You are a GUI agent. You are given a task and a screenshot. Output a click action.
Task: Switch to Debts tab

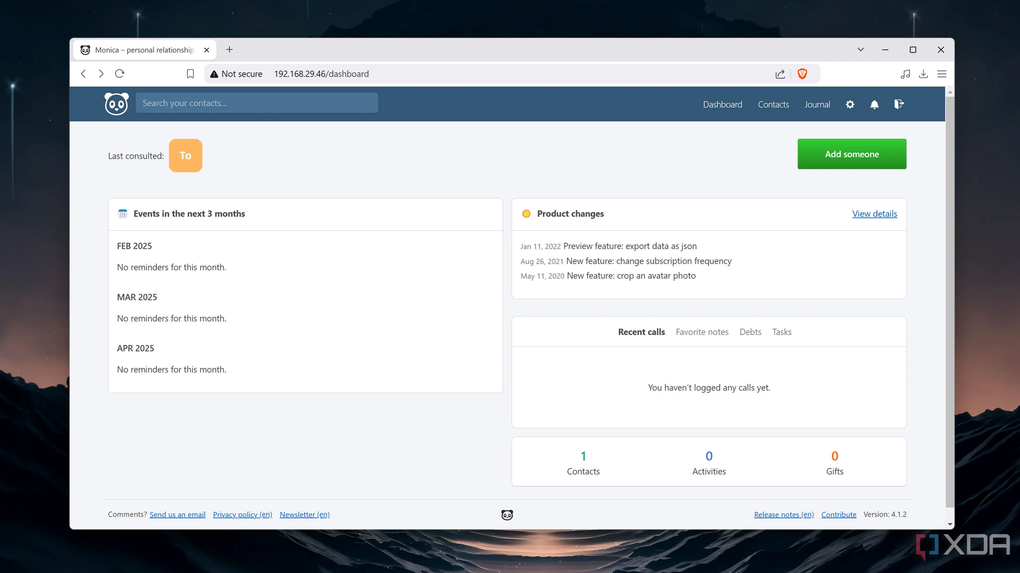click(750, 332)
